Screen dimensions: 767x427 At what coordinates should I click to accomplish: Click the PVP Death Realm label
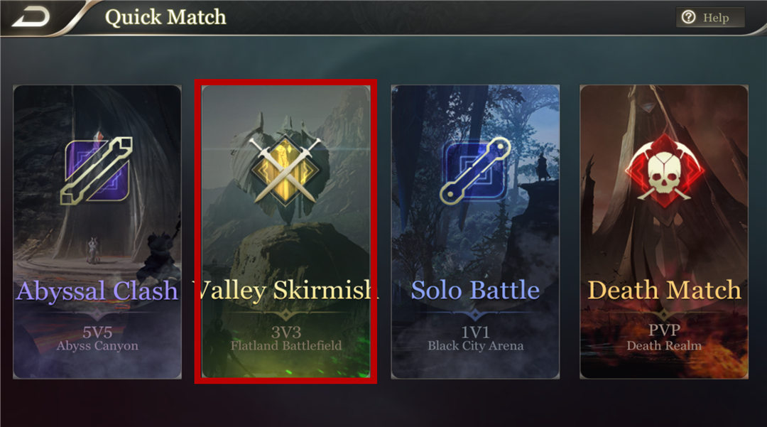664,337
